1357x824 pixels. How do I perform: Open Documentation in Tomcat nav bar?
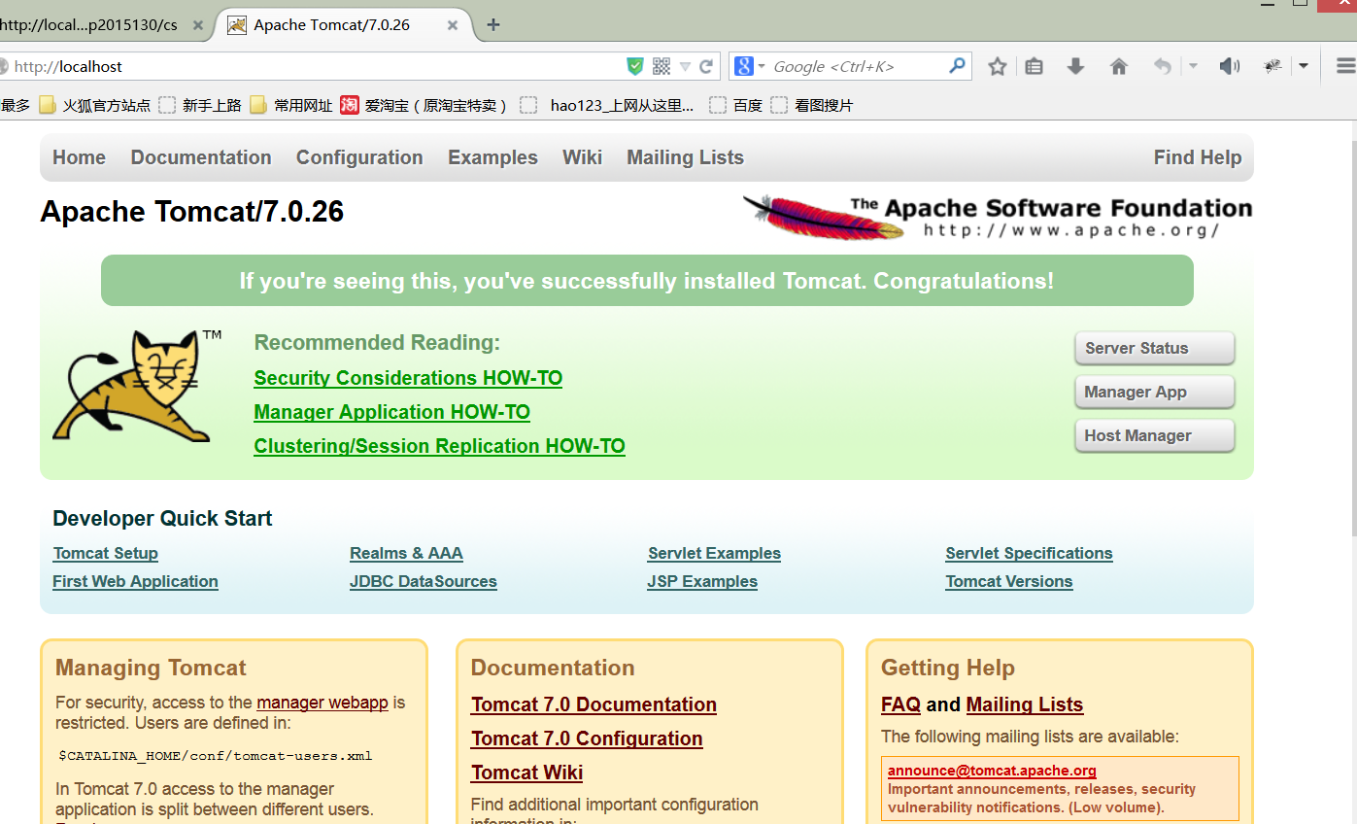[201, 157]
